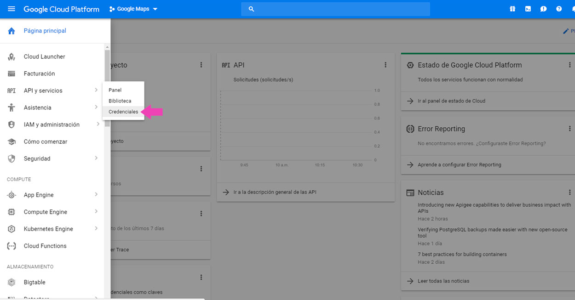The width and height of the screenshot is (575, 300).
Task: Expand Kubernetes Engine submenu arrow
Action: click(x=96, y=228)
